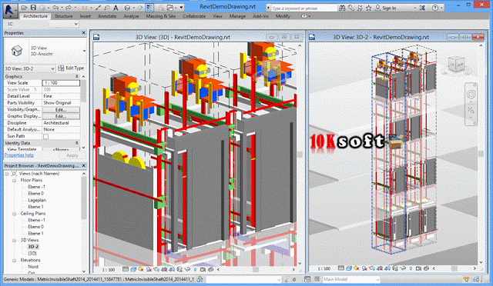
Task: Collapse the Ceiling Plans tree node
Action: (x=14, y=214)
